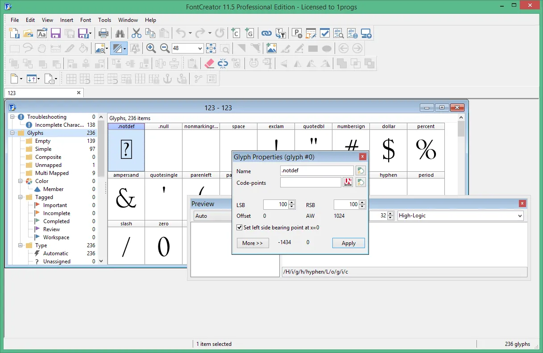This screenshot has height=353, width=543.
Task: Open Find with the binoculars icon
Action: point(120,33)
